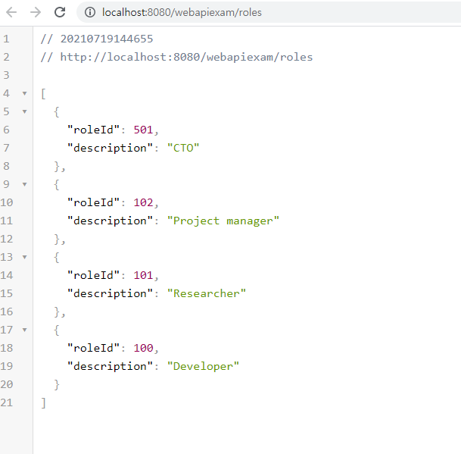Click line number 3 in the gutter
The width and height of the screenshot is (461, 454).
tap(6, 75)
